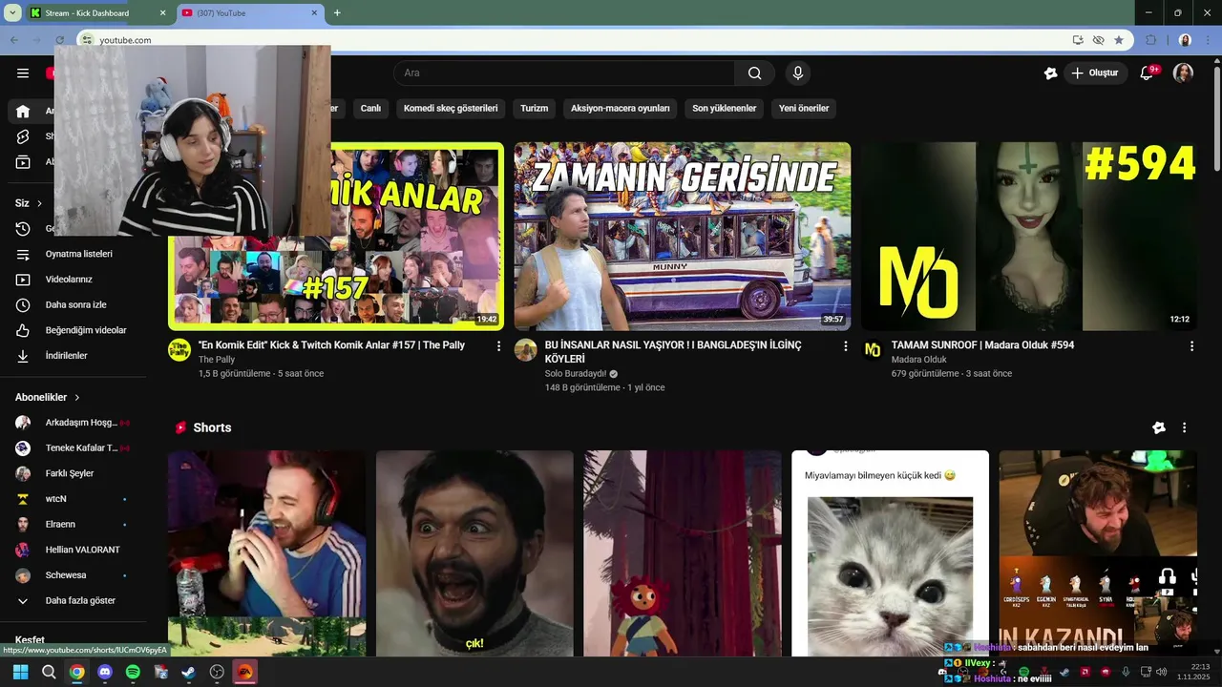Select the Canlı filter chip
The height and width of the screenshot is (687, 1222).
pyautogui.click(x=370, y=109)
